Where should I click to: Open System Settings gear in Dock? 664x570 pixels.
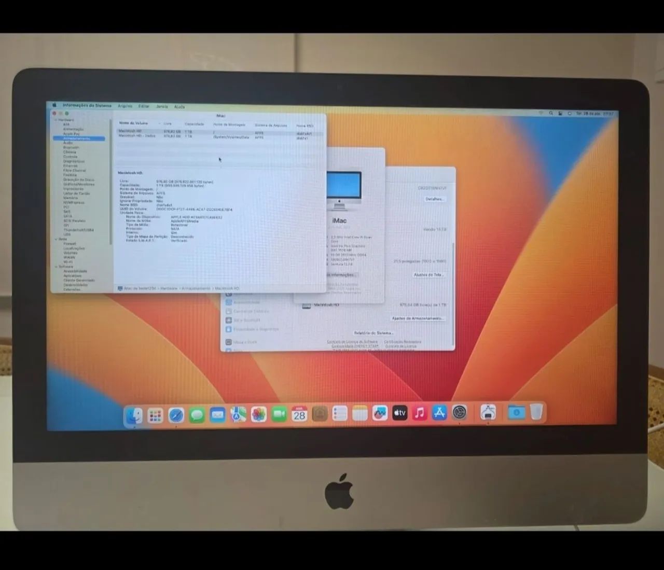click(x=460, y=413)
